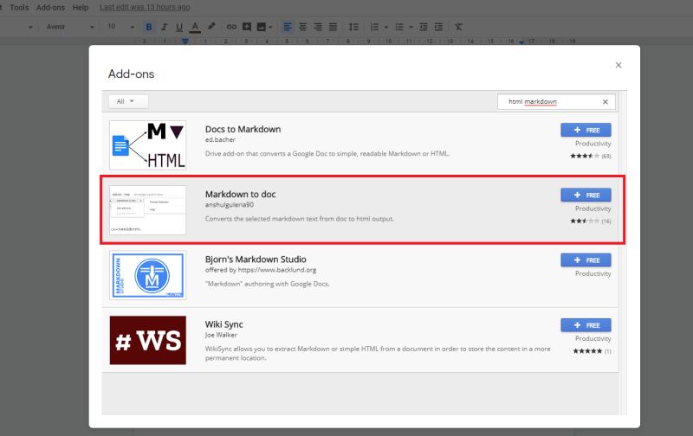The image size is (693, 436).
Task: Open the font size 10 dropdown
Action: (120, 27)
